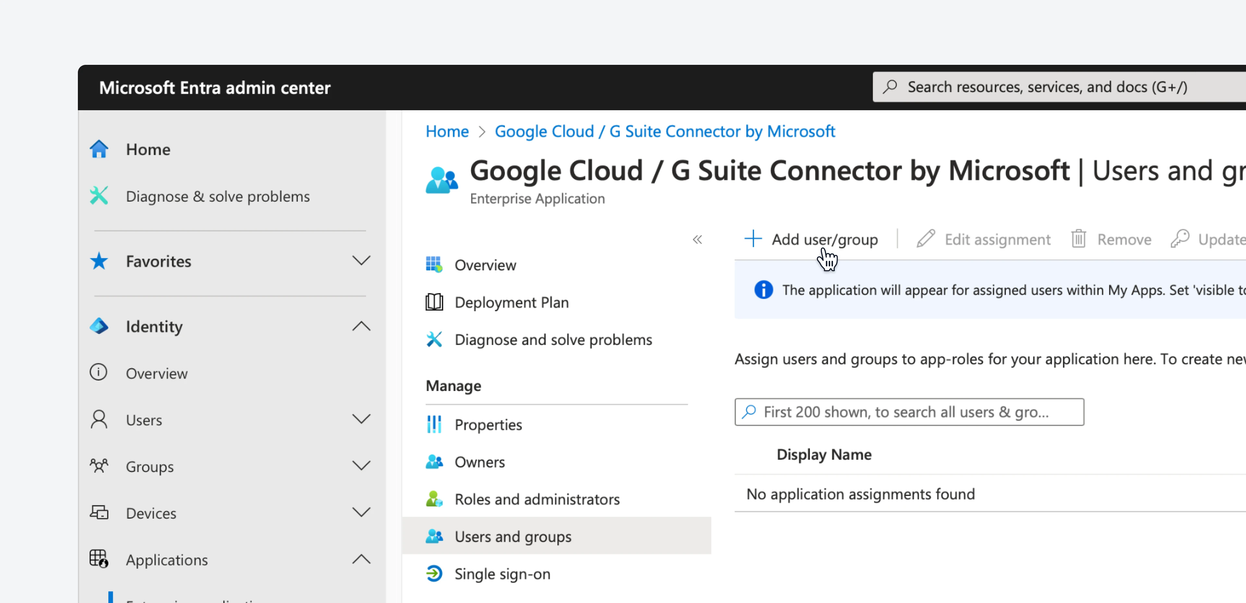Click the Applications grid icon in sidebar

tap(99, 559)
